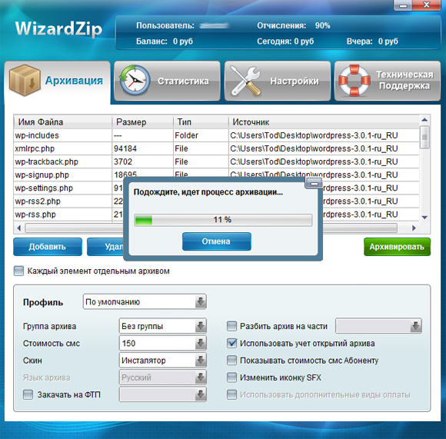Minimize the archiving progress dialog
The image size is (446, 439).
314,184
